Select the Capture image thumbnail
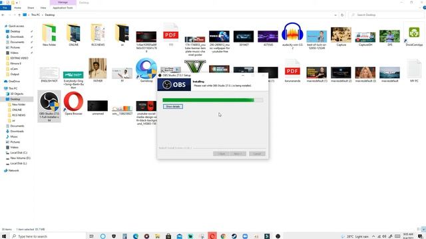 point(341,35)
